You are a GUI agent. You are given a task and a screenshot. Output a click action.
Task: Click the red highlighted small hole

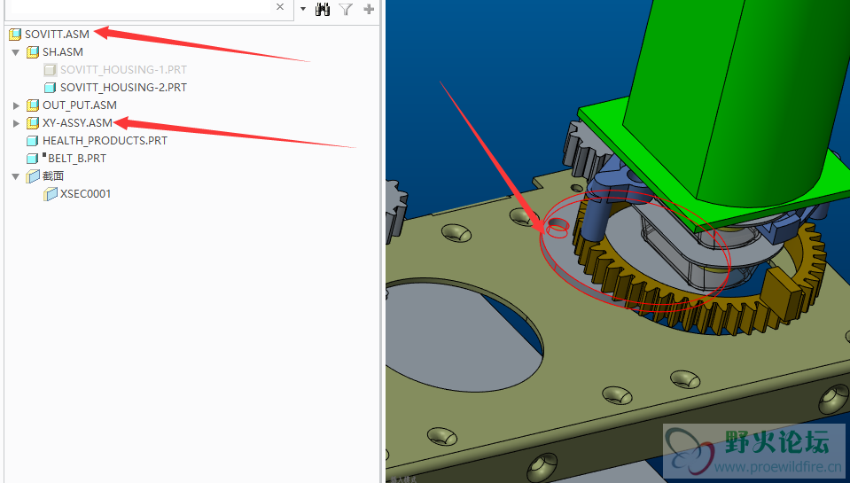[x=557, y=228]
